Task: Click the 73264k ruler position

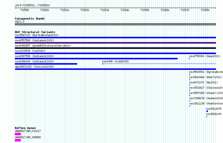Action: pyautogui.click(x=125, y=10)
